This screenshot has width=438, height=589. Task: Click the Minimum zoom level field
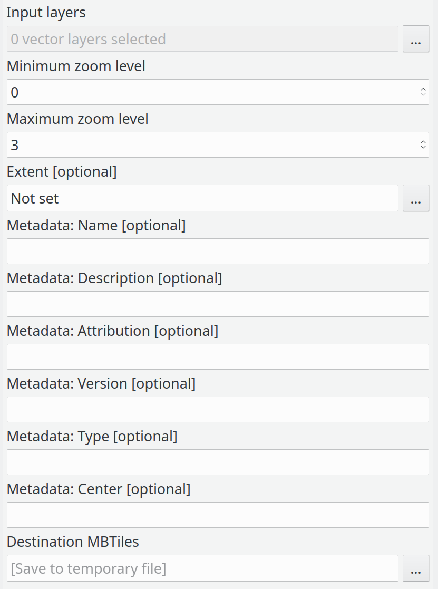tap(211, 92)
